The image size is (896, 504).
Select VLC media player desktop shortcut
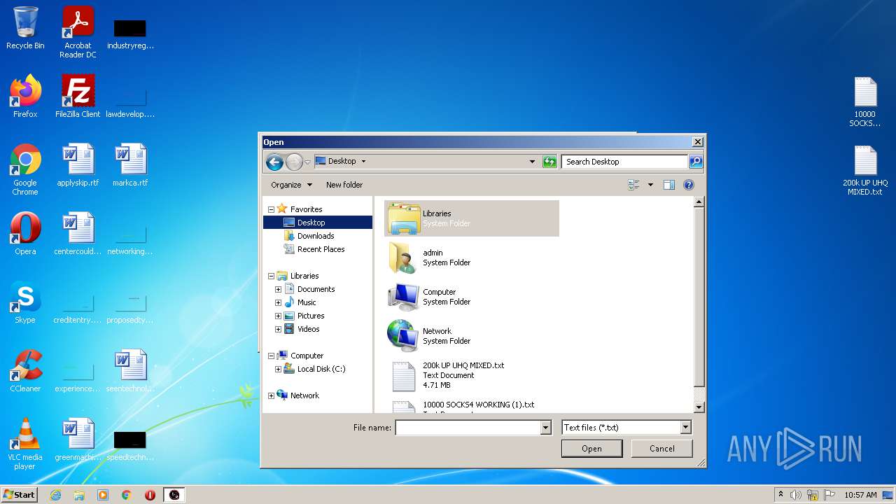click(25, 444)
